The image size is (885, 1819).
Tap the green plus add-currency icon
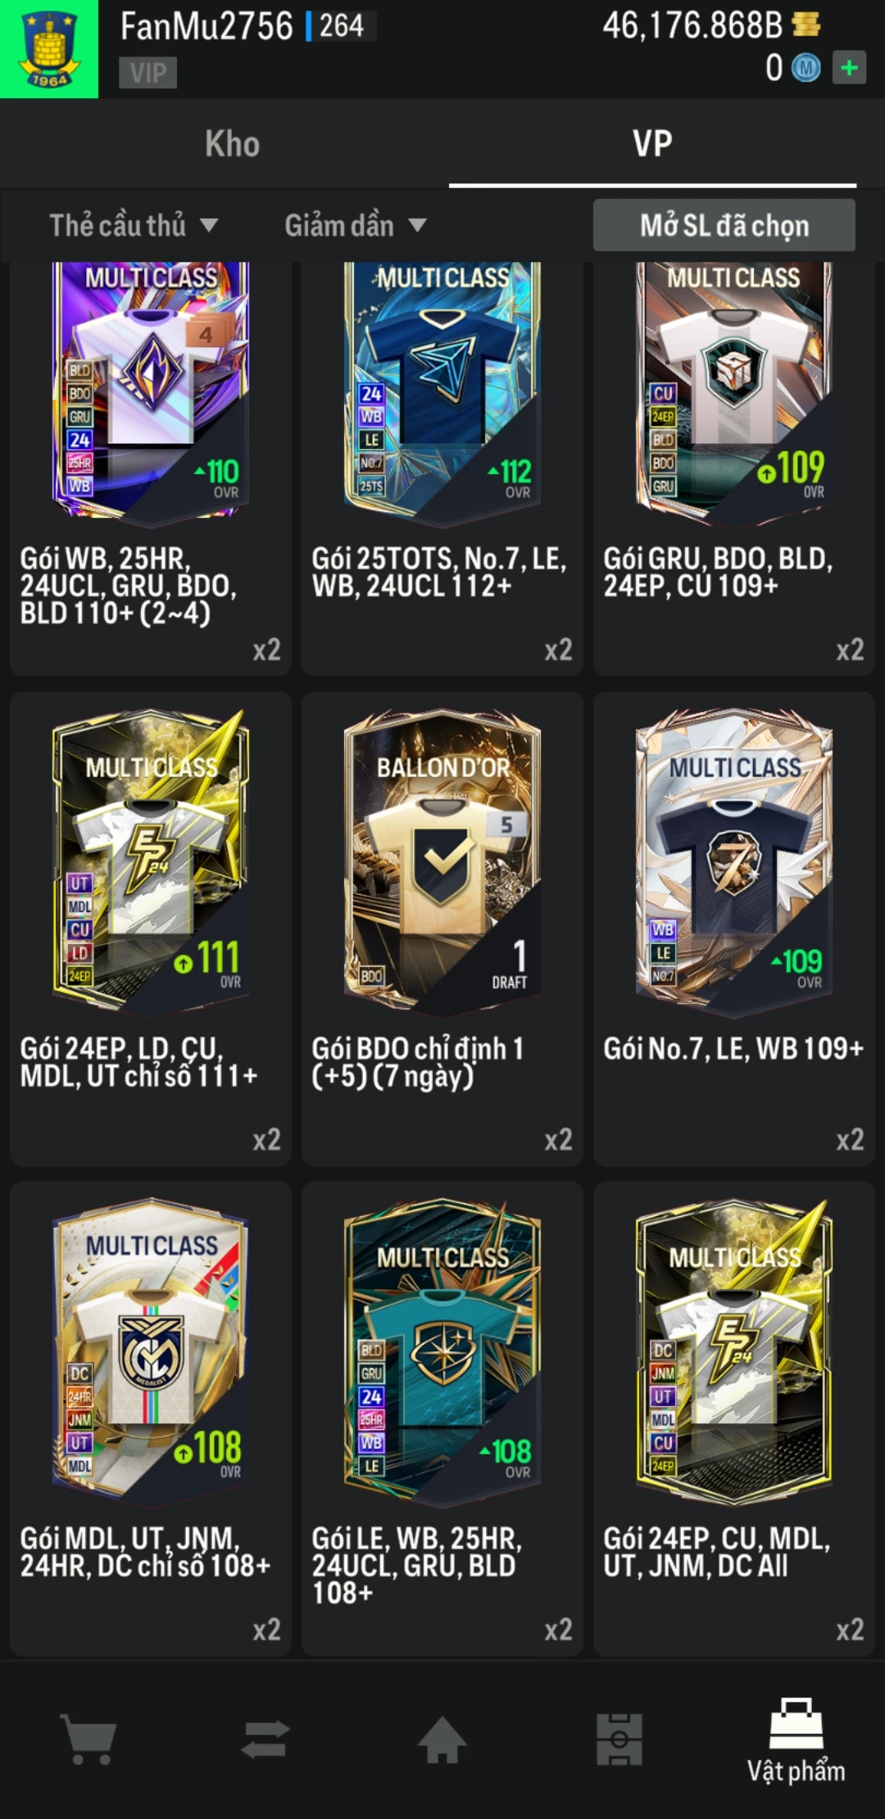point(849,67)
